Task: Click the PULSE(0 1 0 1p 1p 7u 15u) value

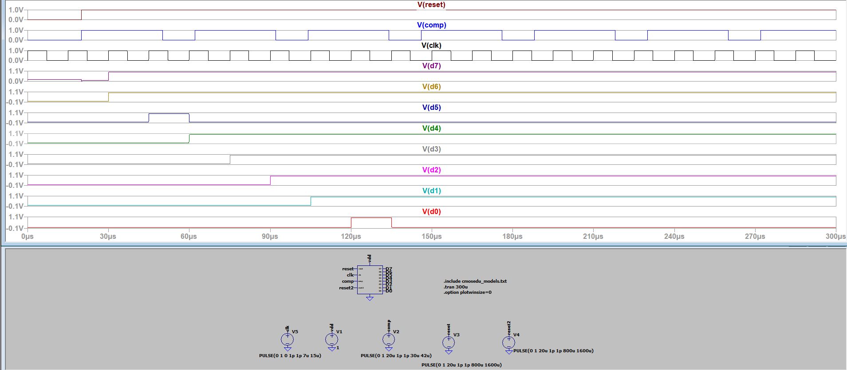Action: coord(290,356)
